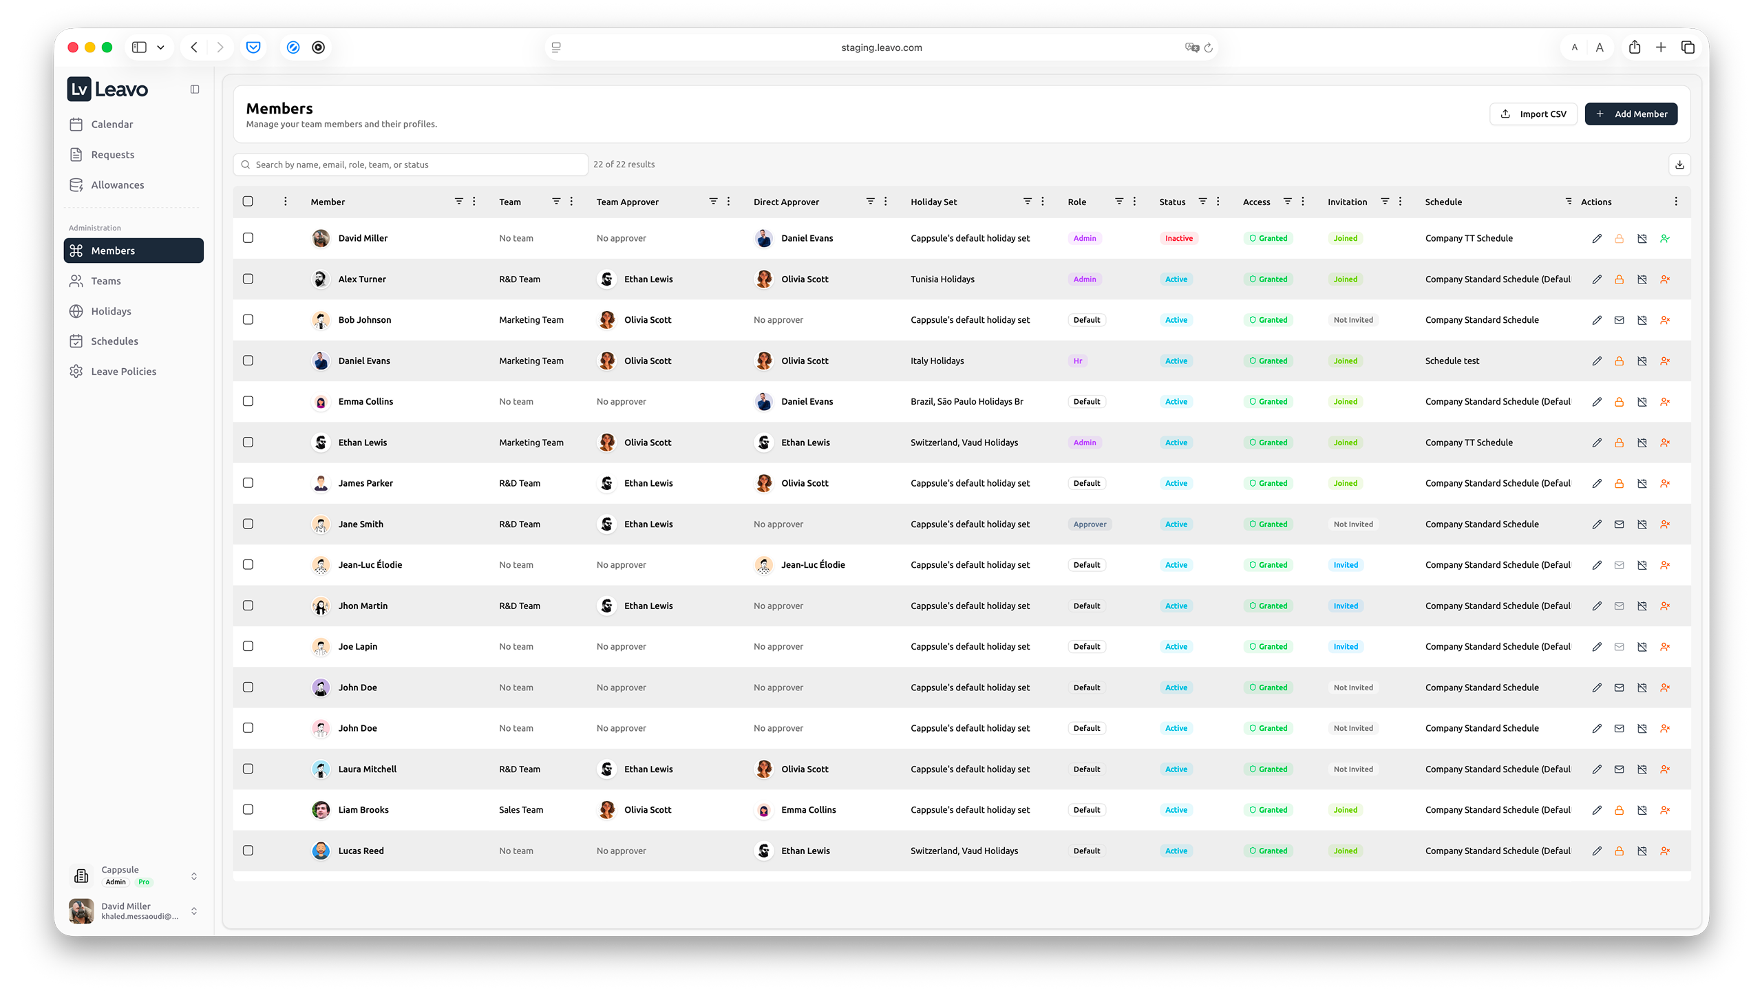Resend invitation email to Bob Johnson via envelope icon
1762x991 pixels.
coord(1620,320)
